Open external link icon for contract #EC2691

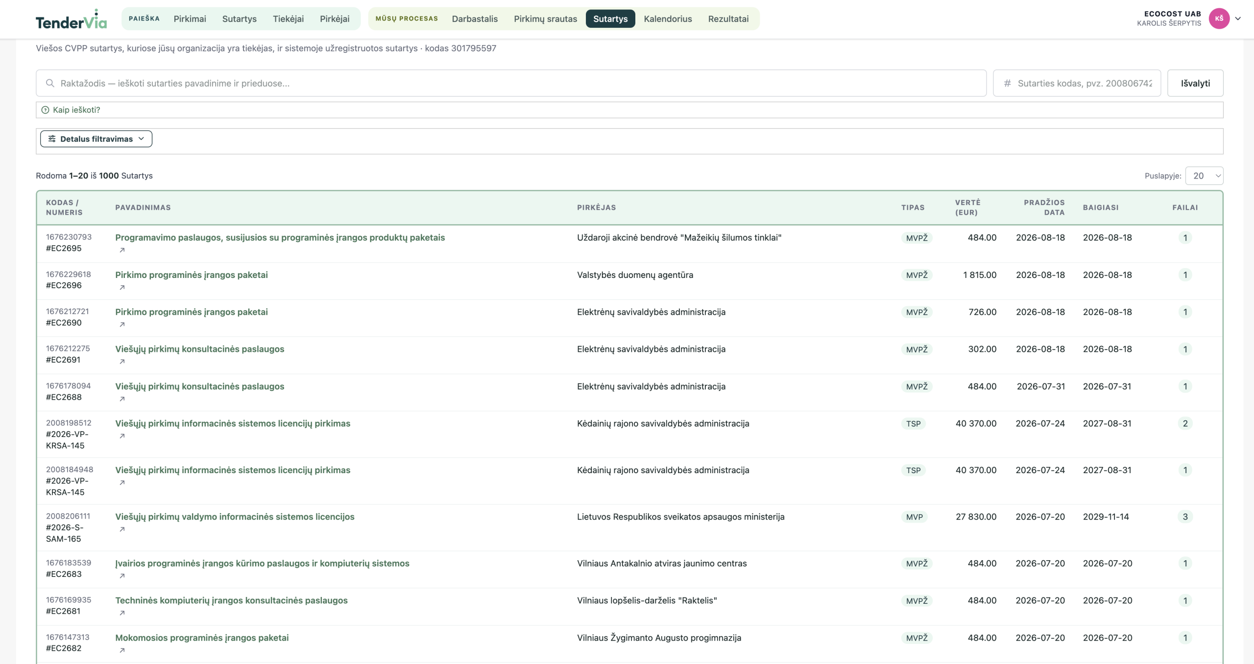point(122,362)
